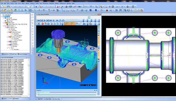
Task: Click the fast-forward simulation icon
Action: click(x=57, y=20)
